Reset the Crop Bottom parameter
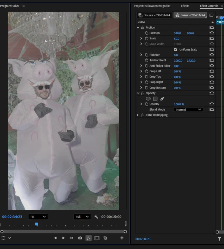Image resolution: width=224 pixels, height=249 pixels. pyautogui.click(x=212, y=87)
